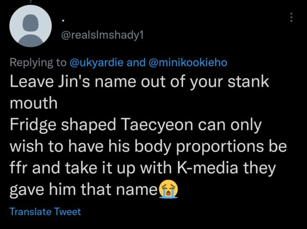Click the "Replying to" label
This screenshot has height=229, width=307.
click(38, 62)
